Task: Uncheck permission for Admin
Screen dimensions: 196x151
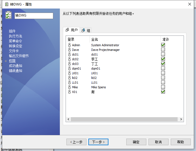Action: (x=163, y=45)
